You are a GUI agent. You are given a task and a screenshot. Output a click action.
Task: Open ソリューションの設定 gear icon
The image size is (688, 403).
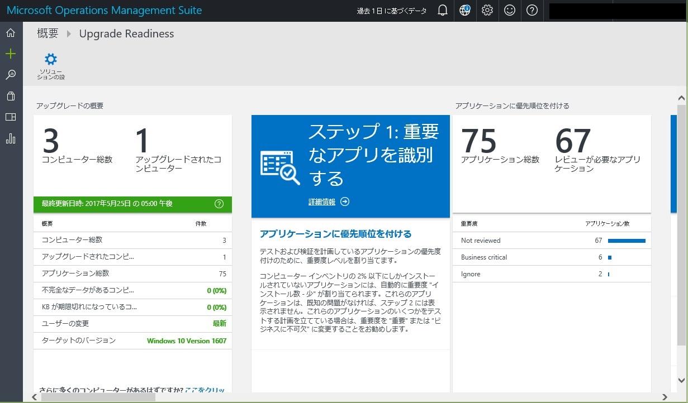click(51, 58)
